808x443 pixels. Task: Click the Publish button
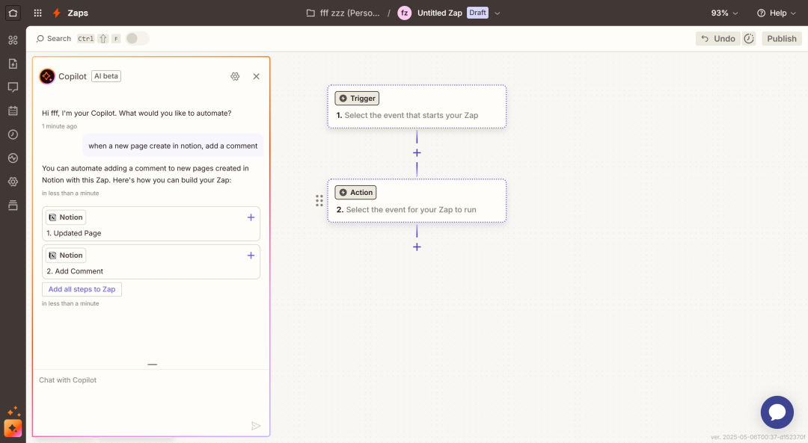point(782,39)
